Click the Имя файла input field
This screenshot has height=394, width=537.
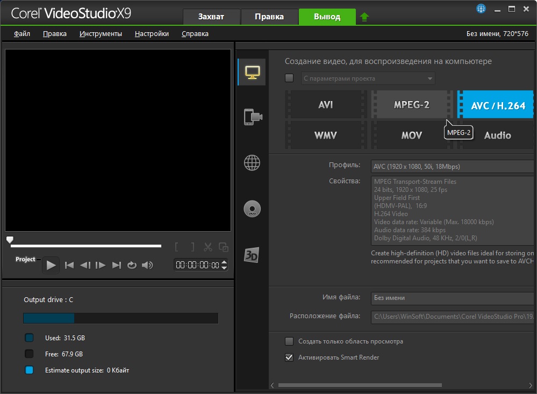(x=453, y=298)
